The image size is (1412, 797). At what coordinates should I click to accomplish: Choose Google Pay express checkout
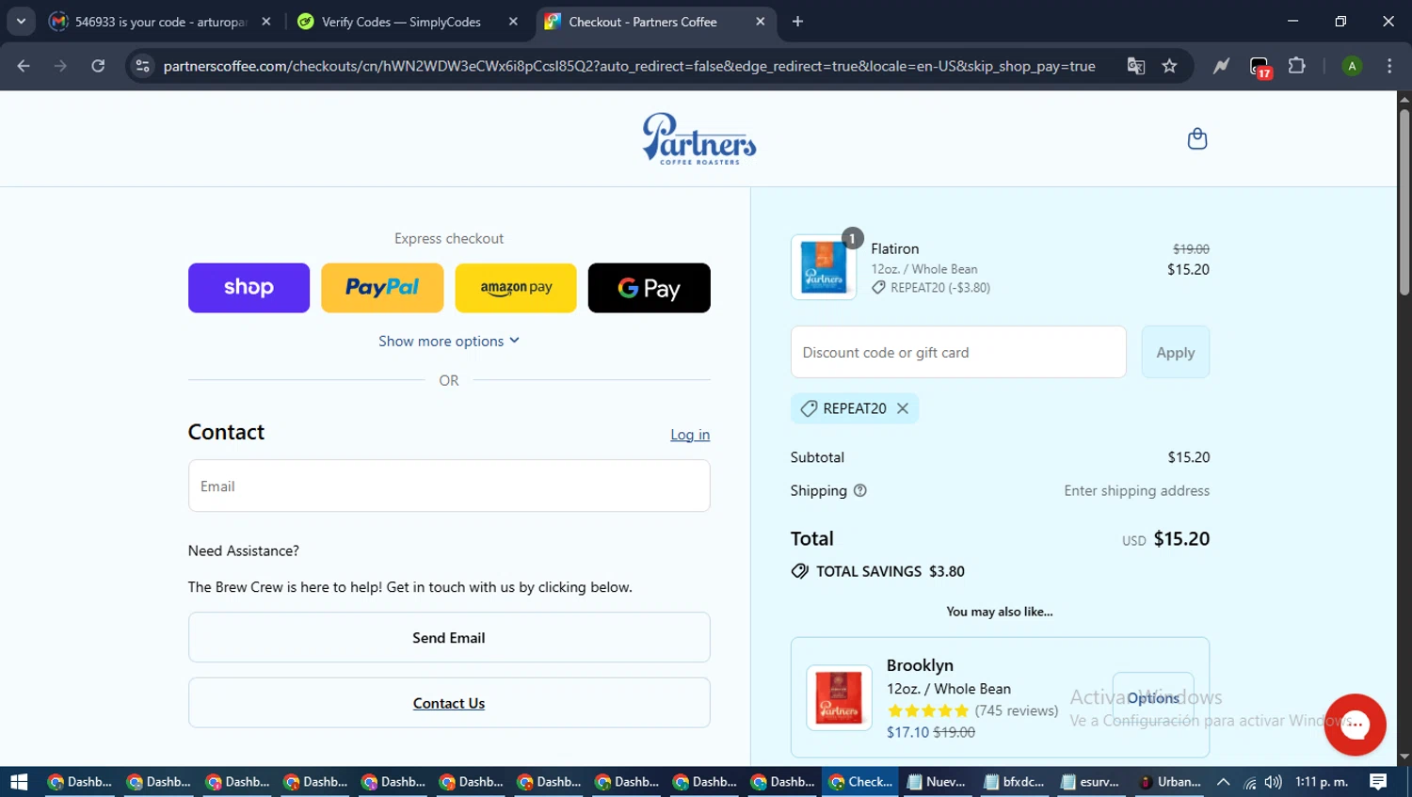pos(650,288)
